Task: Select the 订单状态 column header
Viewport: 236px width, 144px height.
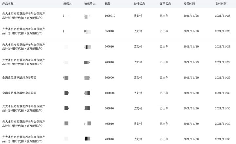Action: [x=165, y=3]
